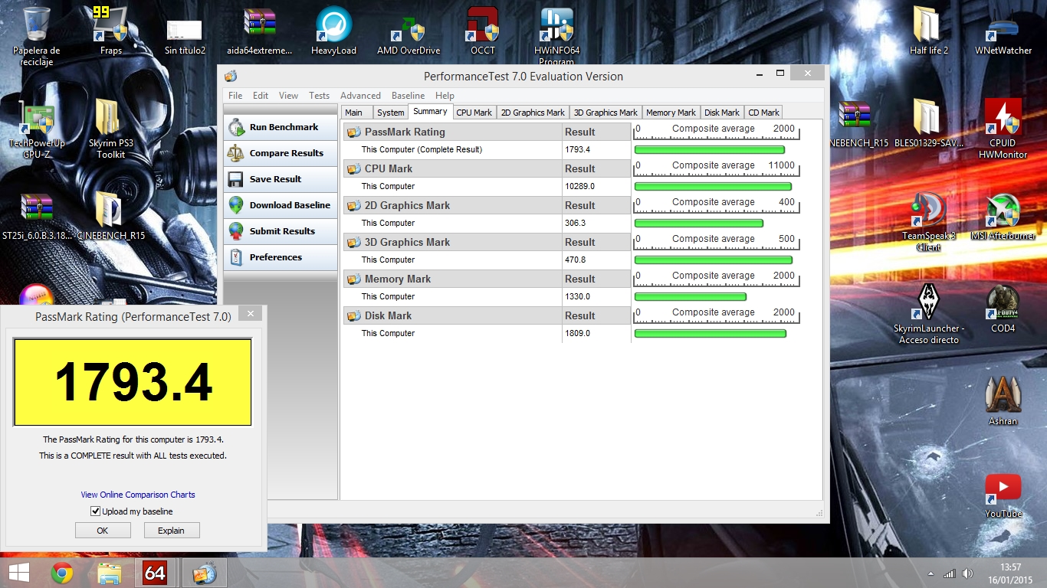The image size is (1047, 588).
Task: Click the icon beside the 3D Graphics Mark heading
Action: pyautogui.click(x=353, y=242)
